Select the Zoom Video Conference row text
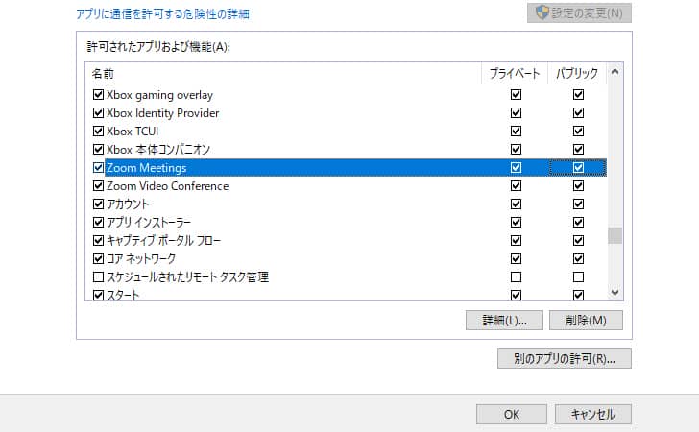699x432 pixels. click(x=168, y=186)
